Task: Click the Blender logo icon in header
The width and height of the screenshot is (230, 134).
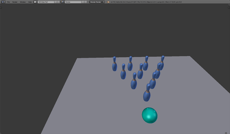Action: [108, 2]
